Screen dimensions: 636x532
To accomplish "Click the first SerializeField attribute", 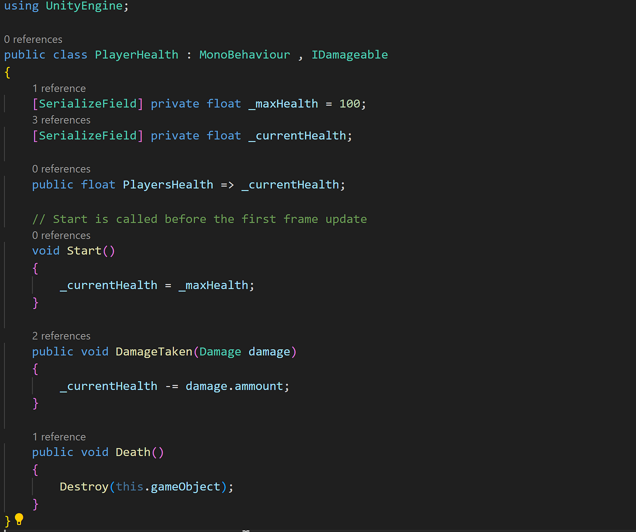I will pyautogui.click(x=87, y=103).
